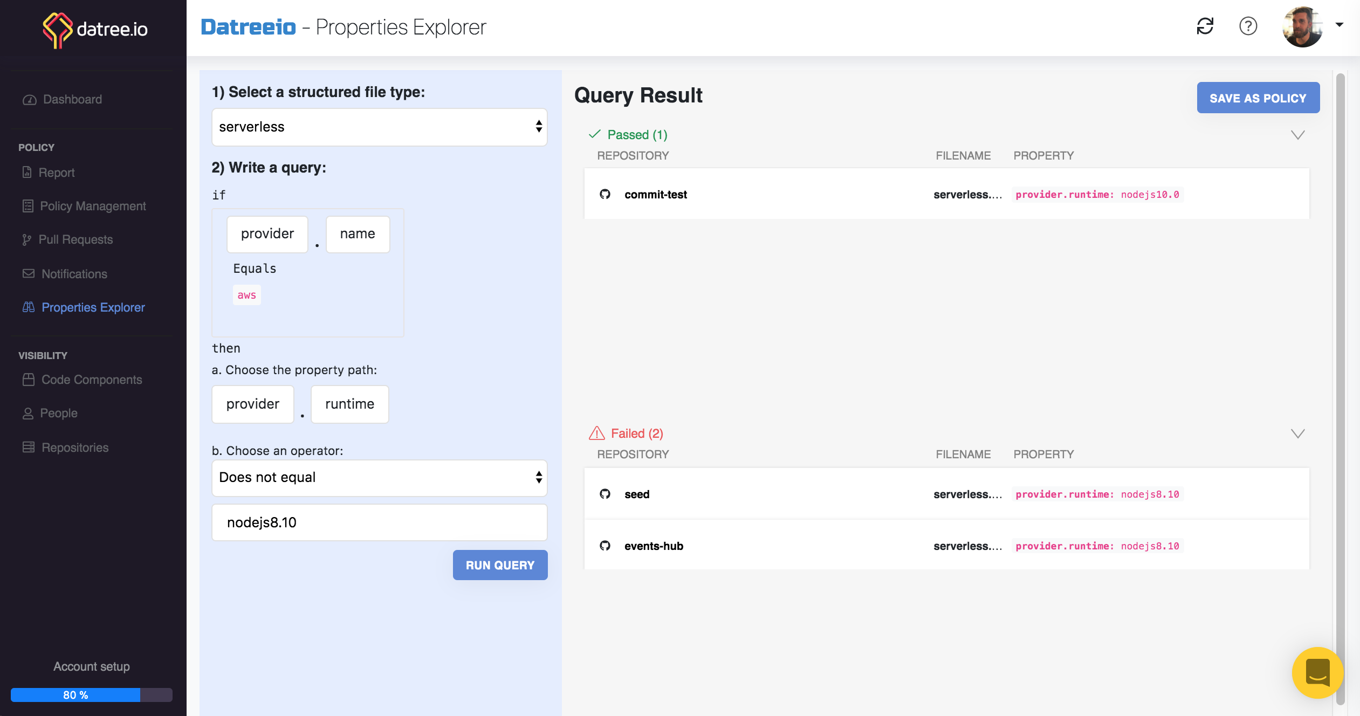Screen dimensions: 1360x716
Task: Open the serverless file type dropdown
Action: pyautogui.click(x=380, y=127)
